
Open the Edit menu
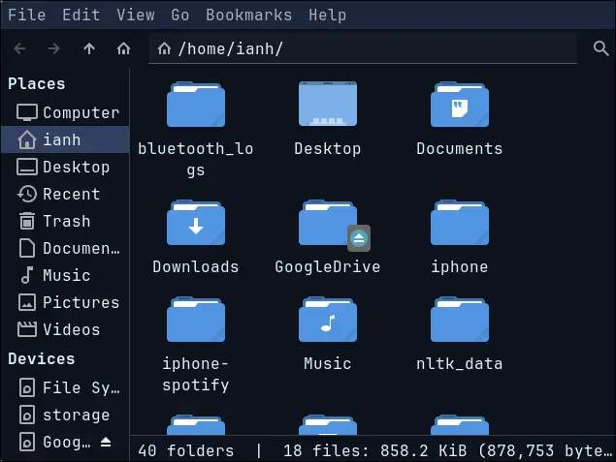[81, 15]
